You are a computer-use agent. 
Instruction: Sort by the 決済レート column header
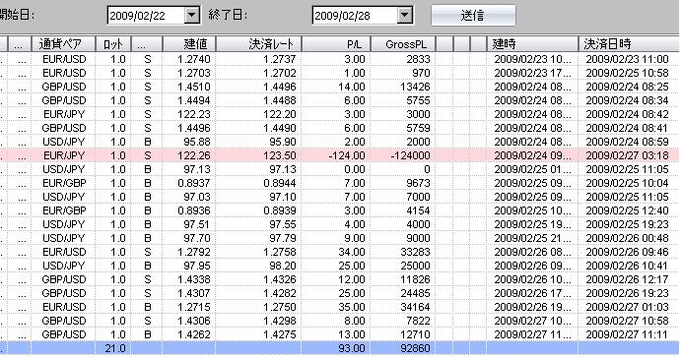pos(258,44)
